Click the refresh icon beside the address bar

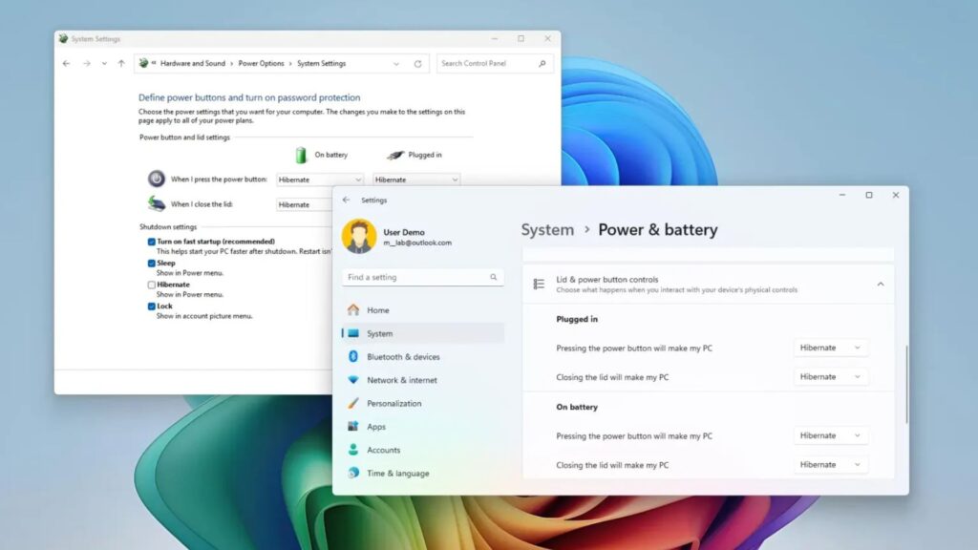tap(417, 64)
